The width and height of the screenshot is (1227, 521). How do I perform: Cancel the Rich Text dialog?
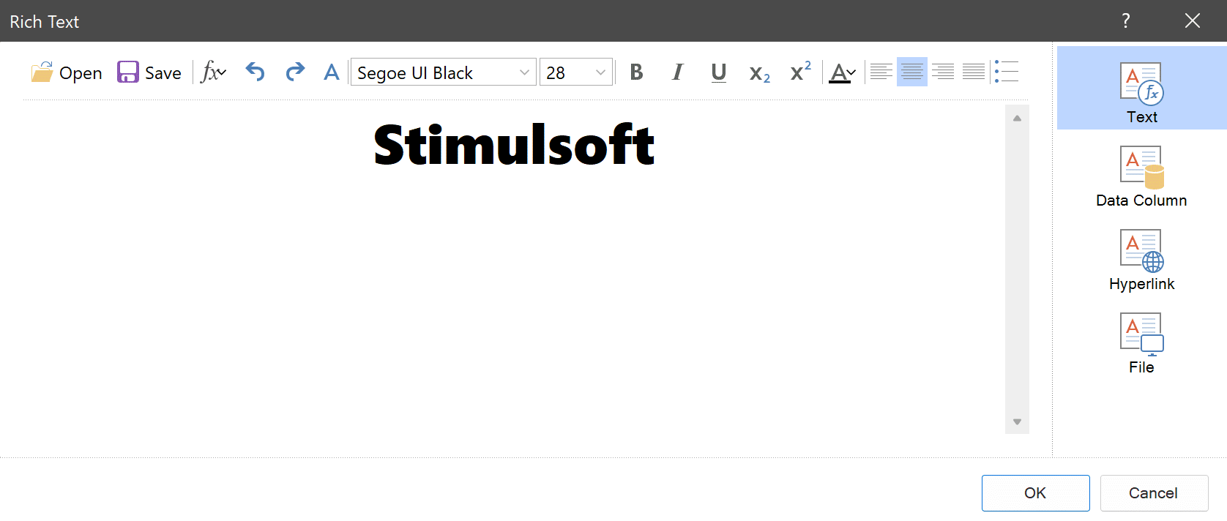(x=1154, y=493)
